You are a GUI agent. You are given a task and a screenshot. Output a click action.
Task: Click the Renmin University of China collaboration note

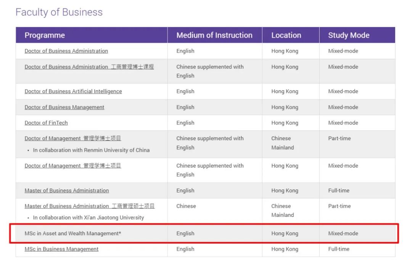coord(91,150)
